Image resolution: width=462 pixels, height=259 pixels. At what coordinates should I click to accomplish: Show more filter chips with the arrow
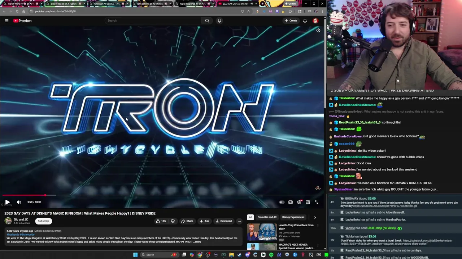coord(315,217)
